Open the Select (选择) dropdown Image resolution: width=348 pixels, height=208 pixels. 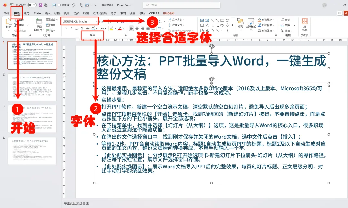[286, 31]
